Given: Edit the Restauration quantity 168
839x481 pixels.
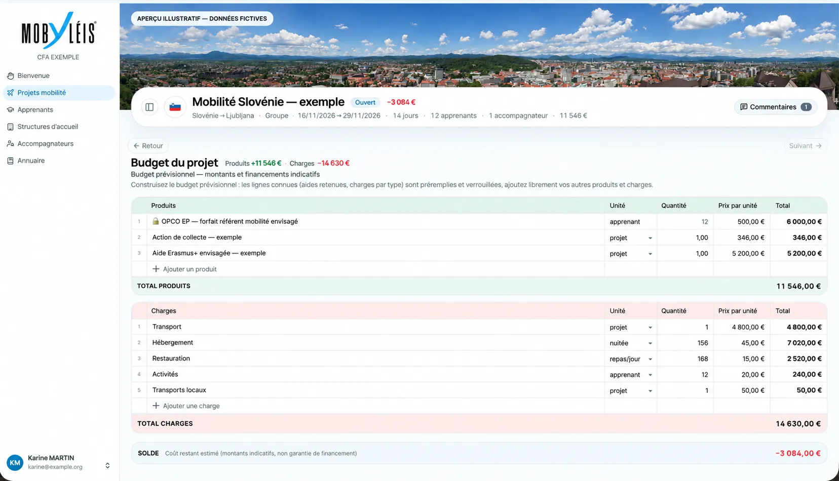Looking at the screenshot, I should click(685, 358).
